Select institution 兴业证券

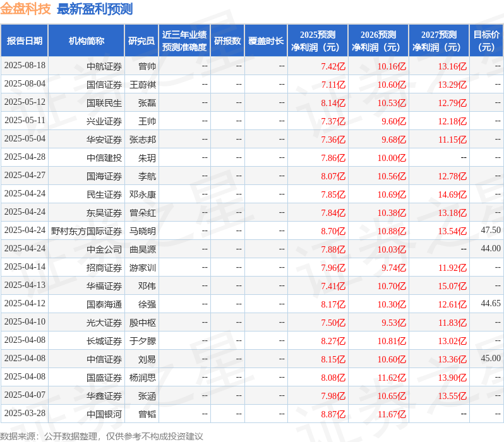pyautogui.click(x=104, y=121)
